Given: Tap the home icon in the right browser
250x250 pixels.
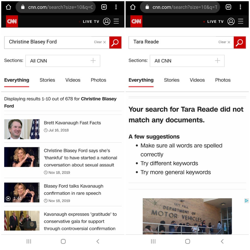Looking at the screenshot, I should (133, 7).
